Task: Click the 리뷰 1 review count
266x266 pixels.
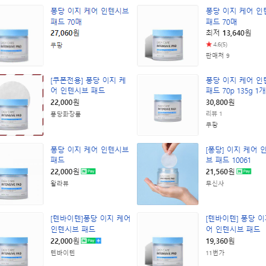Action: pos(214,113)
